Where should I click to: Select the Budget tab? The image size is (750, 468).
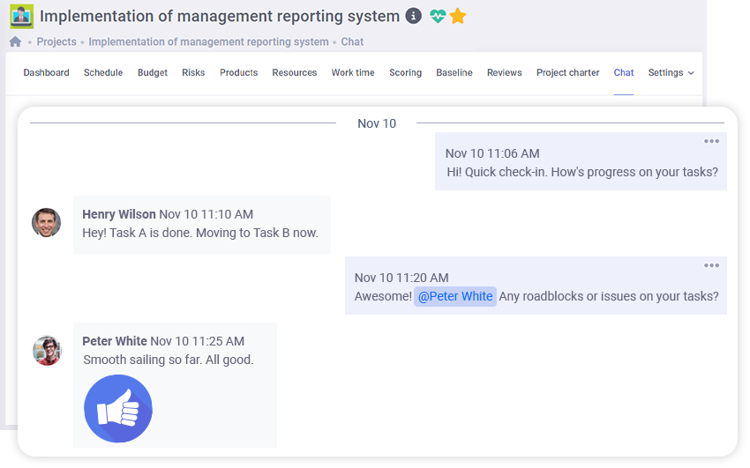[153, 73]
